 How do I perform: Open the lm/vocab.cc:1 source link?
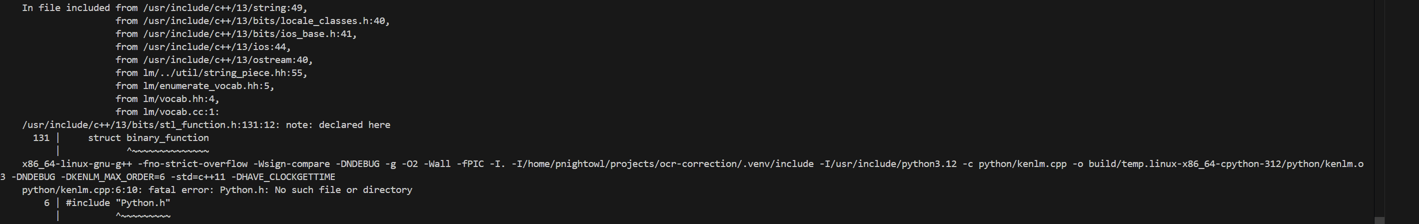178,111
